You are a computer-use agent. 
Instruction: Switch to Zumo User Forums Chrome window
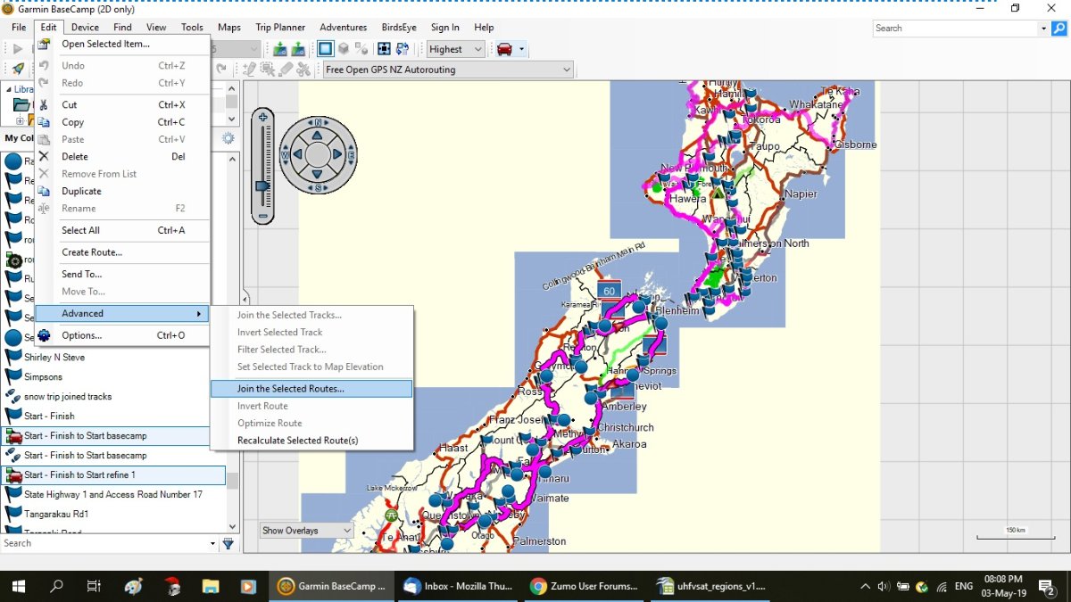pyautogui.click(x=583, y=586)
